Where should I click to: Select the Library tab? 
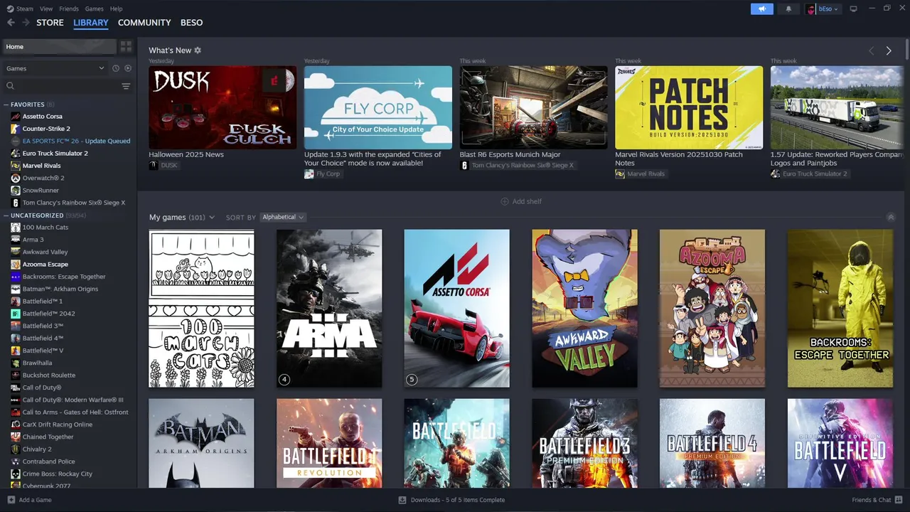(91, 23)
